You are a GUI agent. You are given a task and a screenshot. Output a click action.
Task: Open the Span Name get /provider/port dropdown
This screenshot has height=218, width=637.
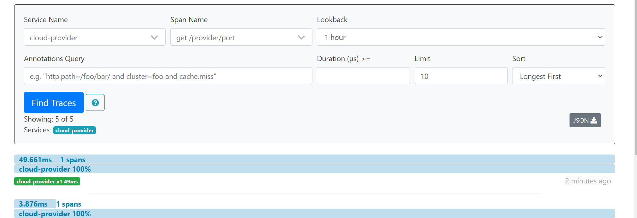241,37
